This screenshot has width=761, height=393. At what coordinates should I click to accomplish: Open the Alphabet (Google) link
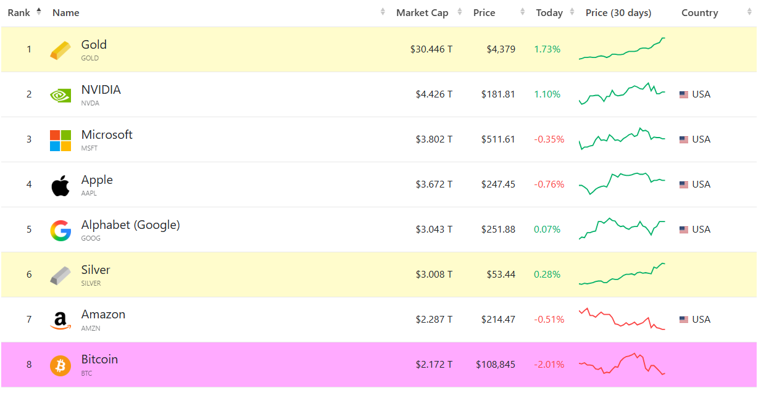coord(130,225)
